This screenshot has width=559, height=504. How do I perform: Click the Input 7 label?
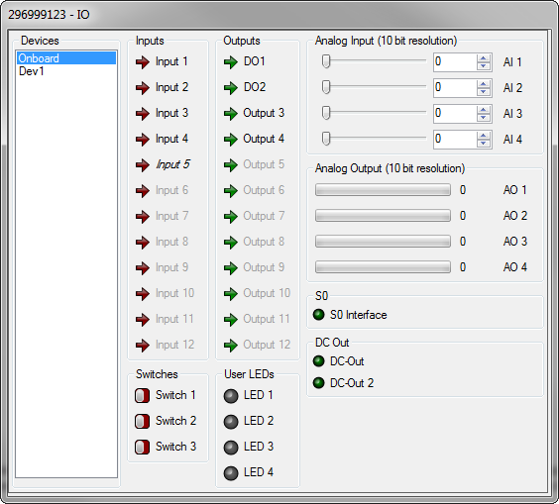(171, 216)
